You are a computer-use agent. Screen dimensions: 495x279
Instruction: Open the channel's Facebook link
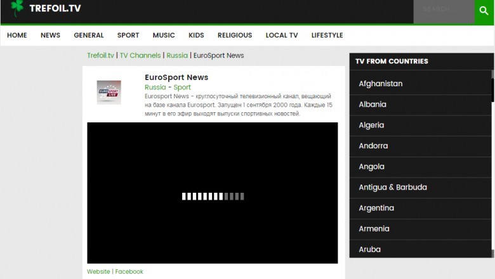tap(129, 271)
